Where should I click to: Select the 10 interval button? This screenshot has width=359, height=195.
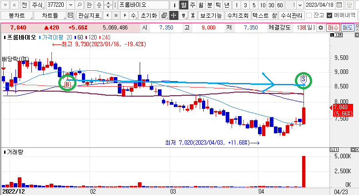click(263, 5)
